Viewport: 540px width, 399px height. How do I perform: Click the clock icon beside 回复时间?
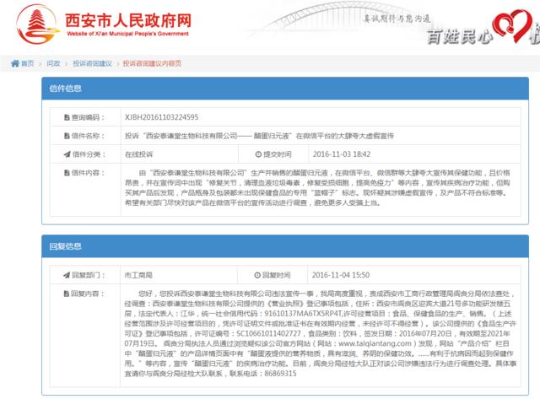[x=257, y=275]
